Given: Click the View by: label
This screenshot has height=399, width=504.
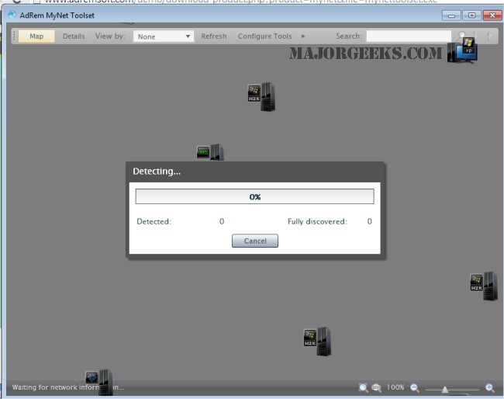Looking at the screenshot, I should (110, 36).
